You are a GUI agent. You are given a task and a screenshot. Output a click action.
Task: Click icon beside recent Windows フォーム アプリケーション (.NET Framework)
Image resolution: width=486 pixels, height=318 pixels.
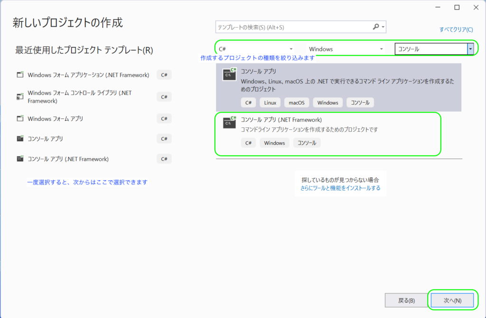coord(20,75)
